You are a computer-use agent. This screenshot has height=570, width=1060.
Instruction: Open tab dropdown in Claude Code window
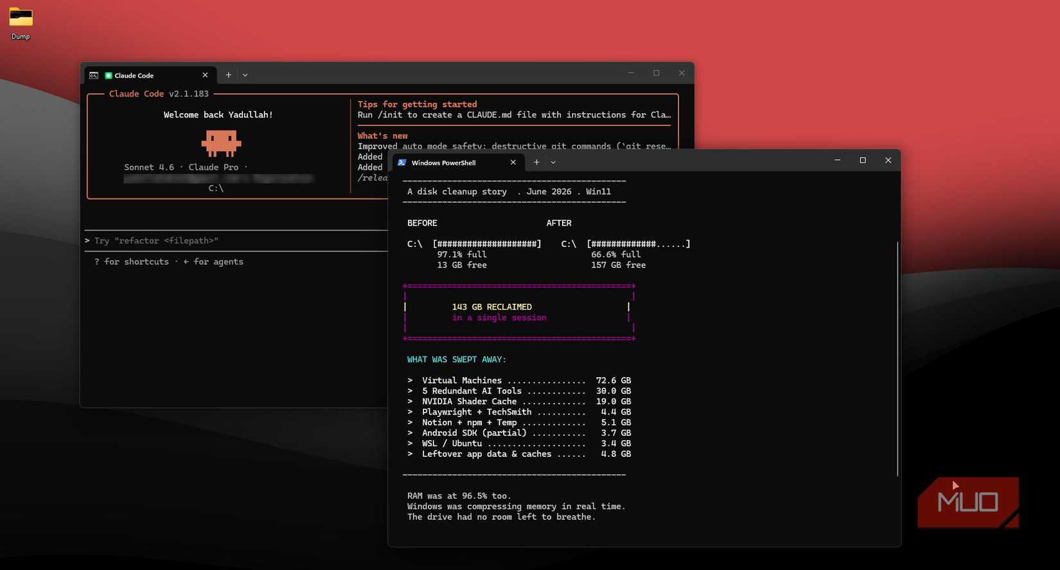(245, 75)
